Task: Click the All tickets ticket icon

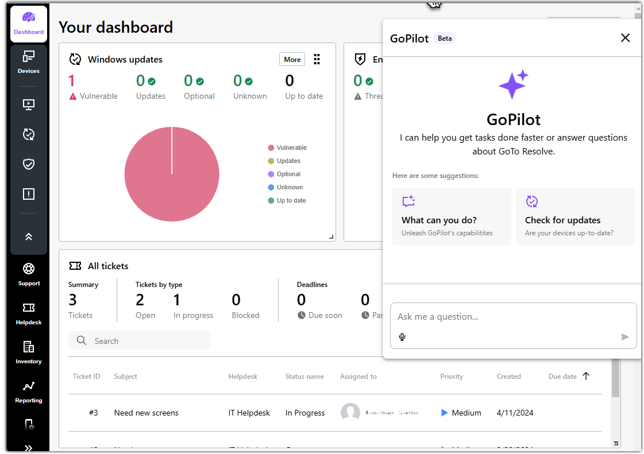Action: click(x=75, y=266)
